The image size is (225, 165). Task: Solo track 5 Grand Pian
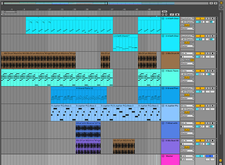pos(207,88)
